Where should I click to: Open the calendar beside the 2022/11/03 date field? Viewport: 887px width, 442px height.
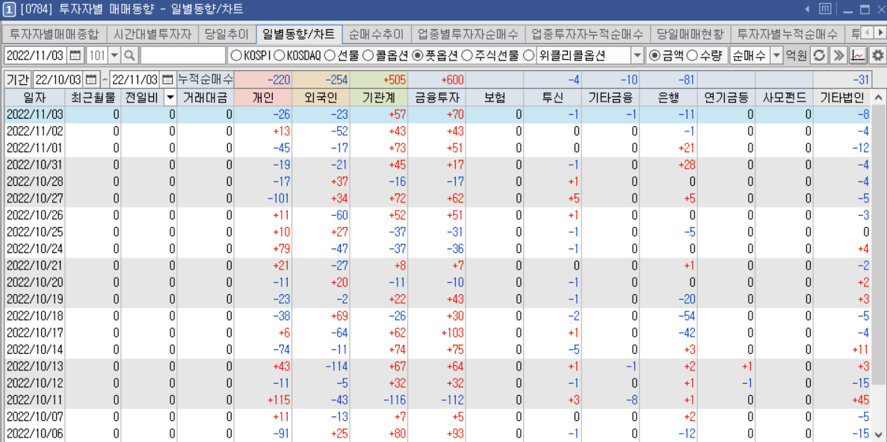pyautogui.click(x=75, y=55)
